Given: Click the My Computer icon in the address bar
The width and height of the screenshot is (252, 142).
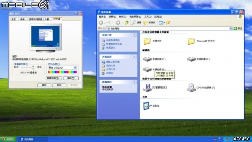Looking at the screenshot, I should [x=109, y=29].
